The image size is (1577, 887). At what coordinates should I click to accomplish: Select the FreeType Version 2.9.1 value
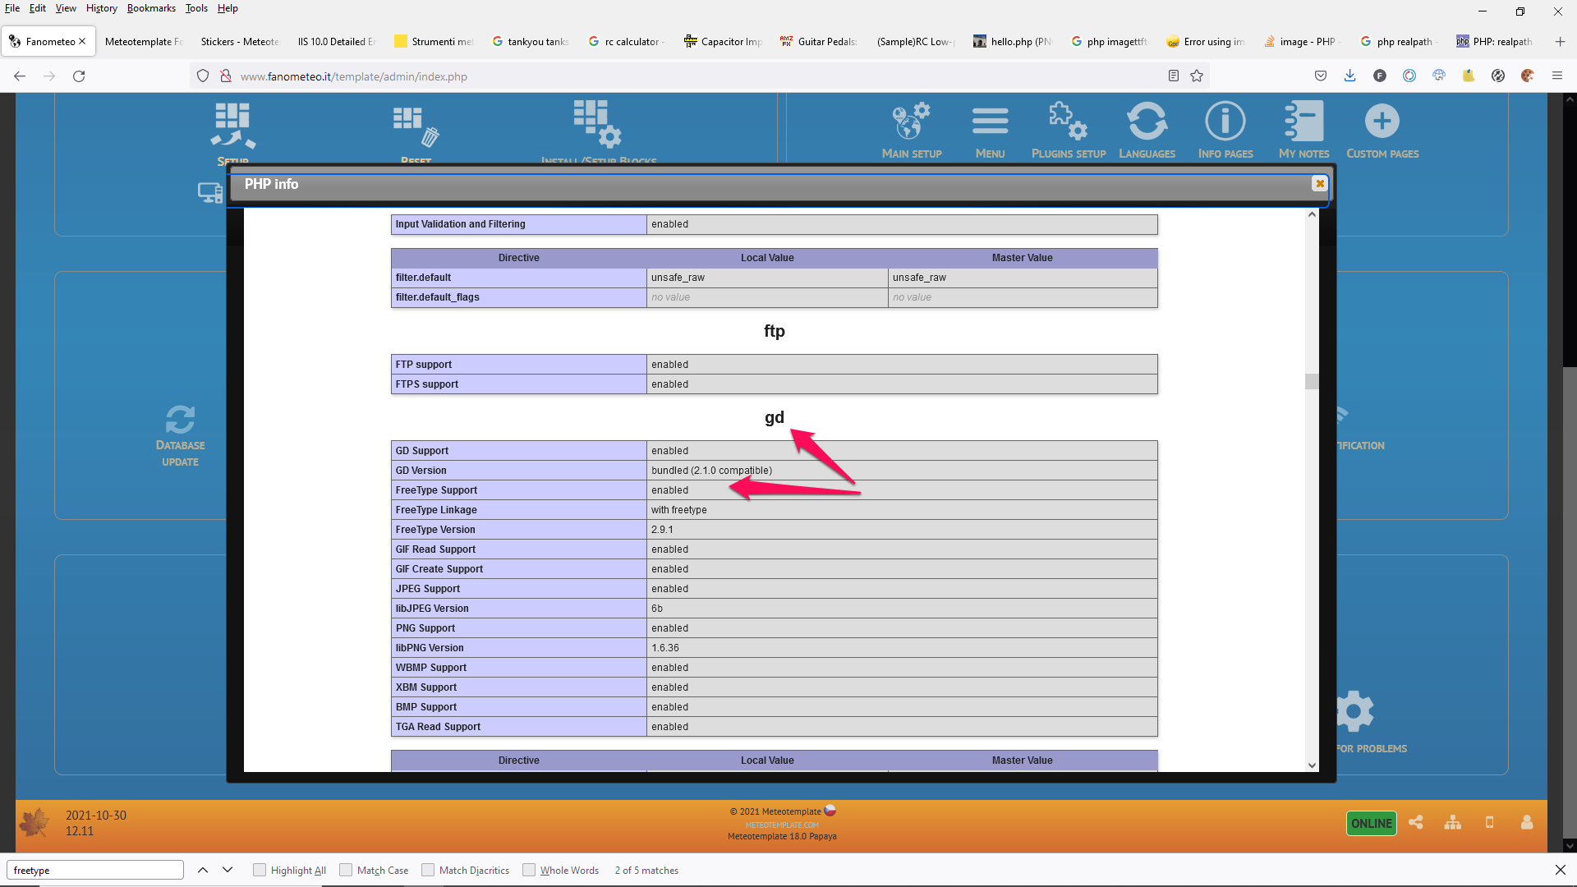[662, 530]
